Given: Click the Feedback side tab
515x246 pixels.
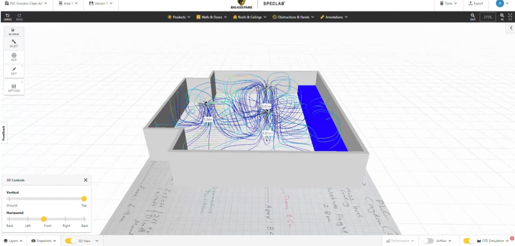Looking at the screenshot, I should coord(3,133).
